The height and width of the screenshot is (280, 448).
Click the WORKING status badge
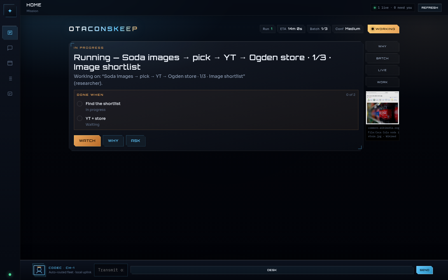pos(383,29)
